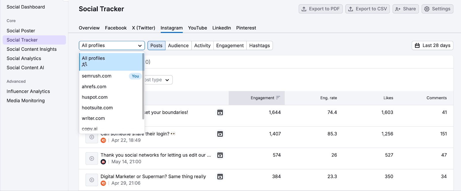The image size is (461, 191).
Task: Click the profile avatar beside Apr 22, 18:49
Action: click(x=103, y=140)
